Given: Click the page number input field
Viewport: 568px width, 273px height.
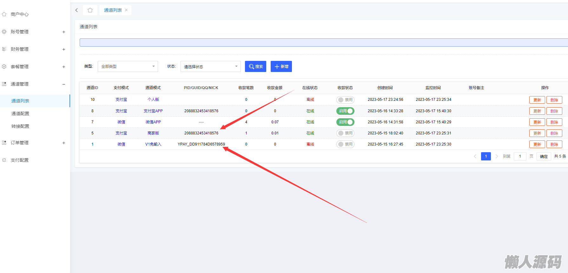Looking at the screenshot, I should point(520,156).
